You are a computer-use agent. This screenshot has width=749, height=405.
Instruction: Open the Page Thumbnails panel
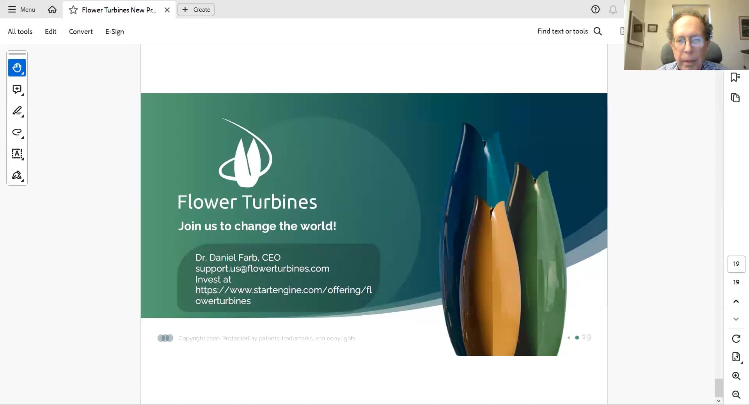(x=736, y=98)
